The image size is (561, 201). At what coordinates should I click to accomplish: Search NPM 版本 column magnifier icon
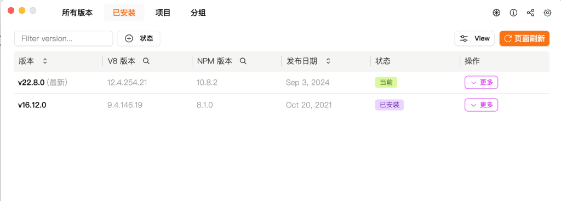coord(243,61)
